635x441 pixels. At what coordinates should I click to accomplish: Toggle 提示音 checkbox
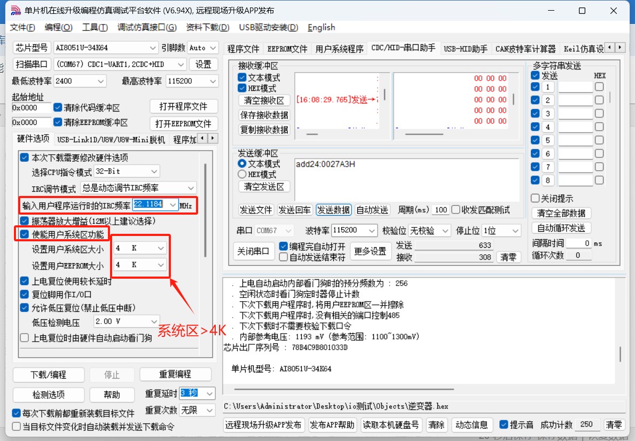point(504,424)
